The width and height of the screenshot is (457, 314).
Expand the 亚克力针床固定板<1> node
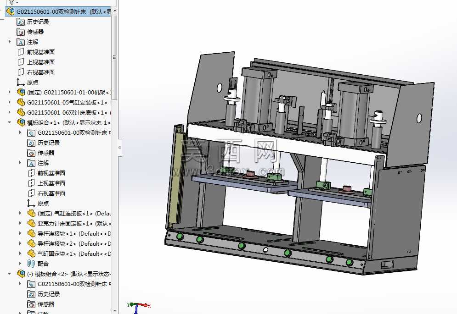pos(20,223)
